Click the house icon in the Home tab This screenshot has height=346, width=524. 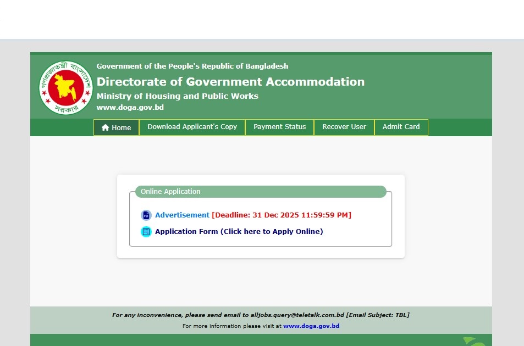105,127
